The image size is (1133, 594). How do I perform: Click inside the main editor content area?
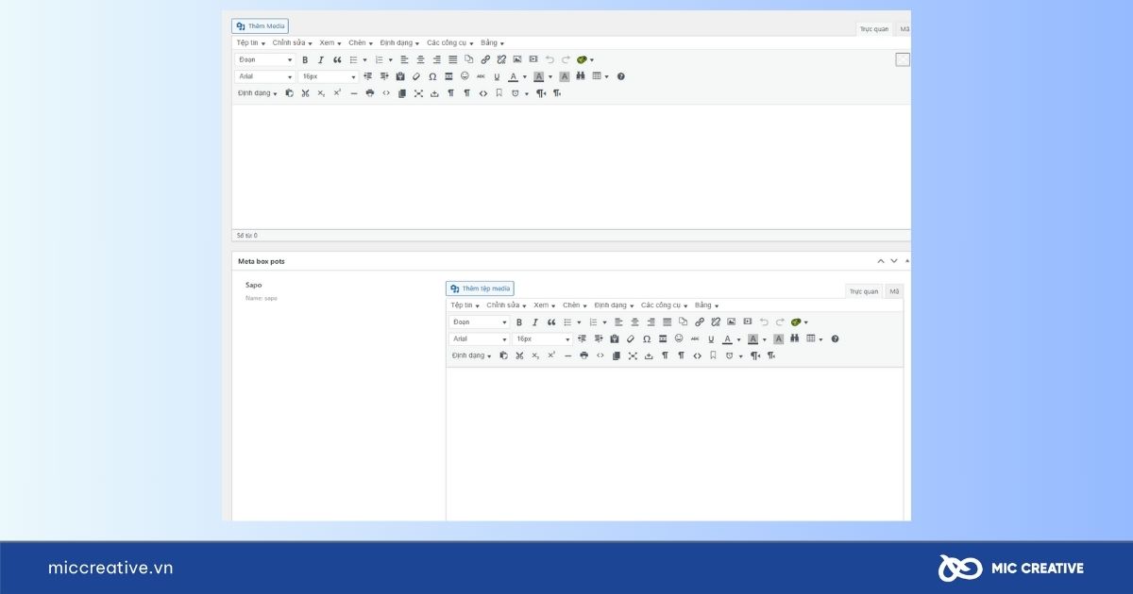[x=571, y=165]
